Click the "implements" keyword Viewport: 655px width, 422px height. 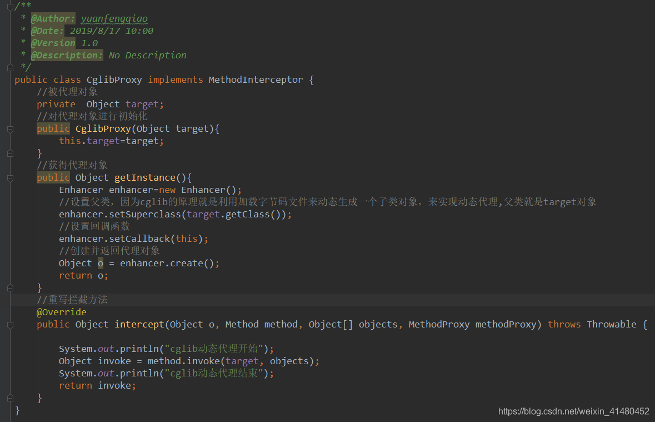pyautogui.click(x=176, y=80)
